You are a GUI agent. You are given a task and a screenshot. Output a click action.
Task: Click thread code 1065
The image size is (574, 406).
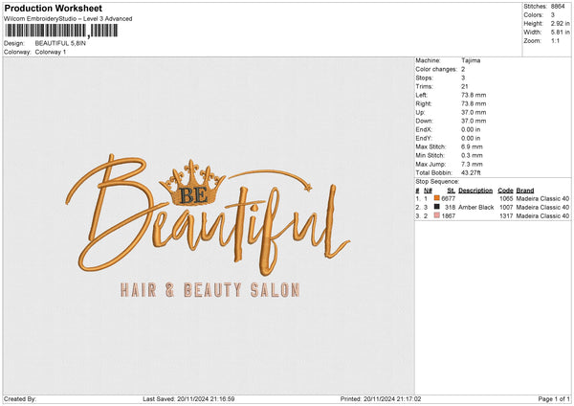point(506,198)
